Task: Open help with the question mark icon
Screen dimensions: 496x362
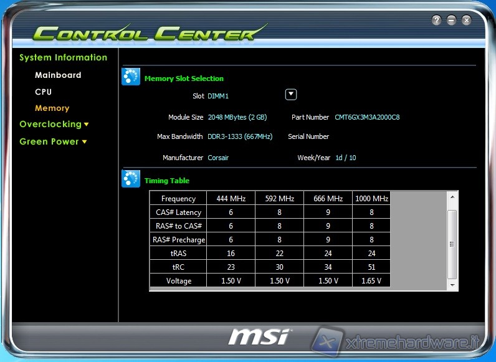Action: (x=437, y=20)
